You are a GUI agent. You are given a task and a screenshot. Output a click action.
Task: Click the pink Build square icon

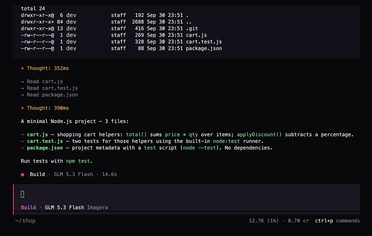[x=23, y=174]
